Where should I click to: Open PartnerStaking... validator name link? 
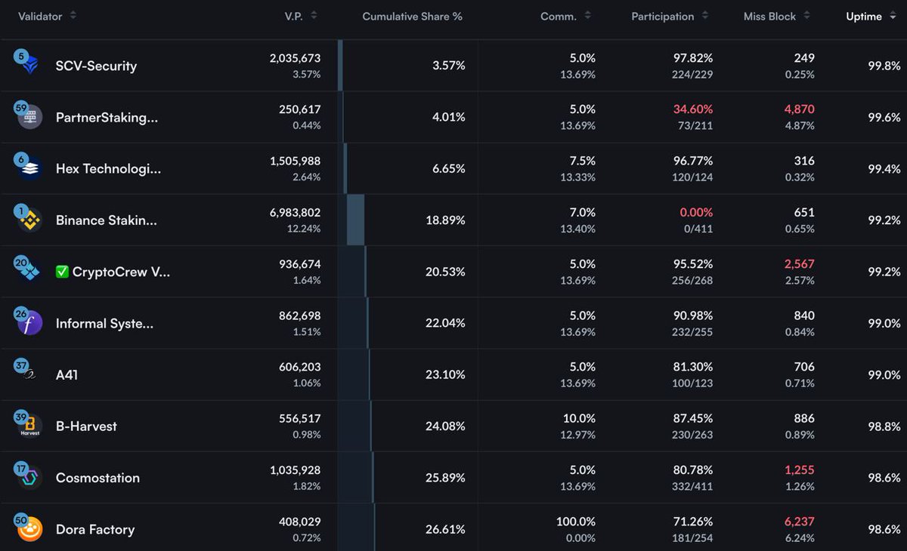click(x=107, y=117)
